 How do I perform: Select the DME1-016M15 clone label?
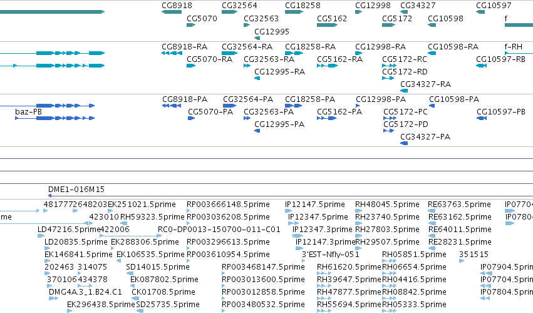click(76, 189)
